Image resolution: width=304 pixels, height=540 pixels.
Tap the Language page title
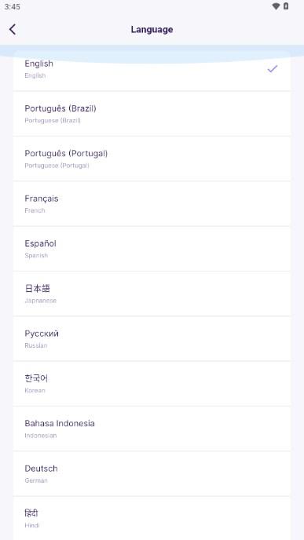point(152,30)
